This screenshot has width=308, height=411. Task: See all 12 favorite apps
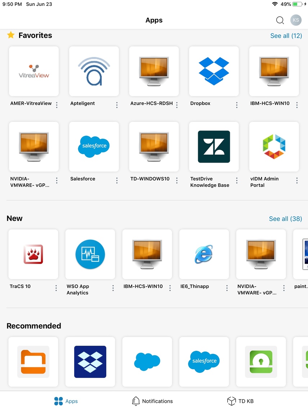pos(286,36)
